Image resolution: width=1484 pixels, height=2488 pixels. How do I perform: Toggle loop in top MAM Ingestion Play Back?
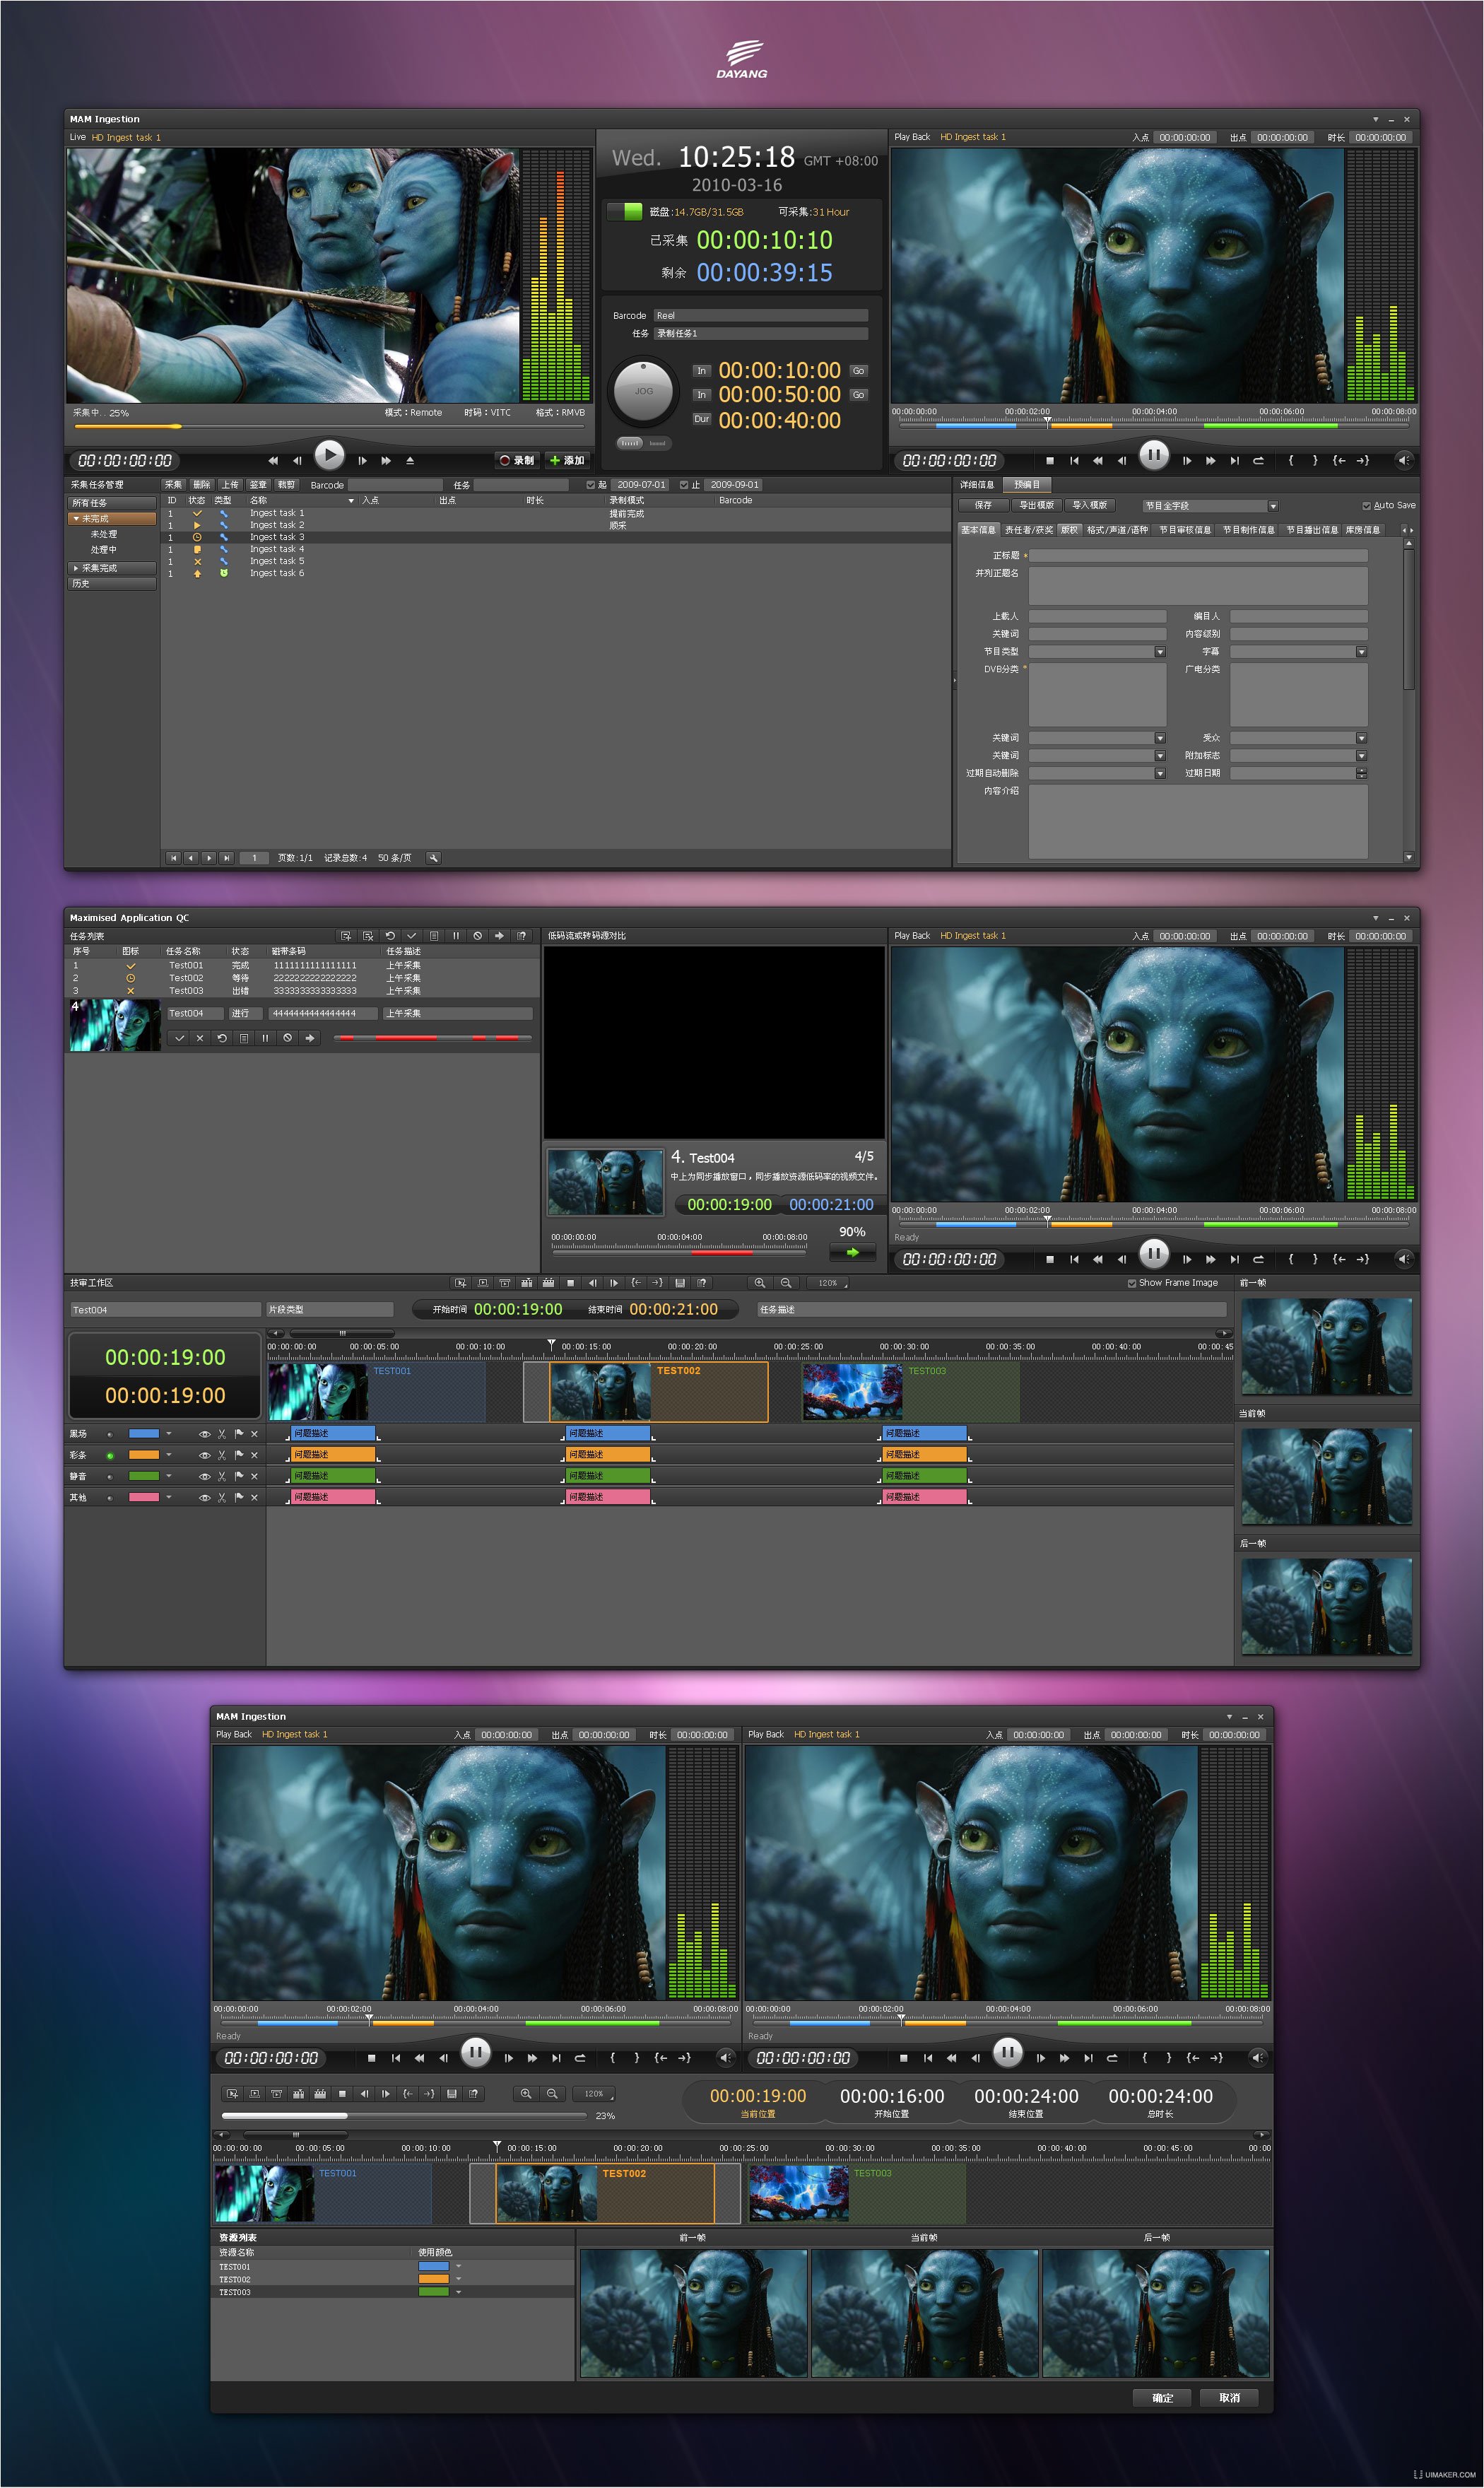point(1258,461)
